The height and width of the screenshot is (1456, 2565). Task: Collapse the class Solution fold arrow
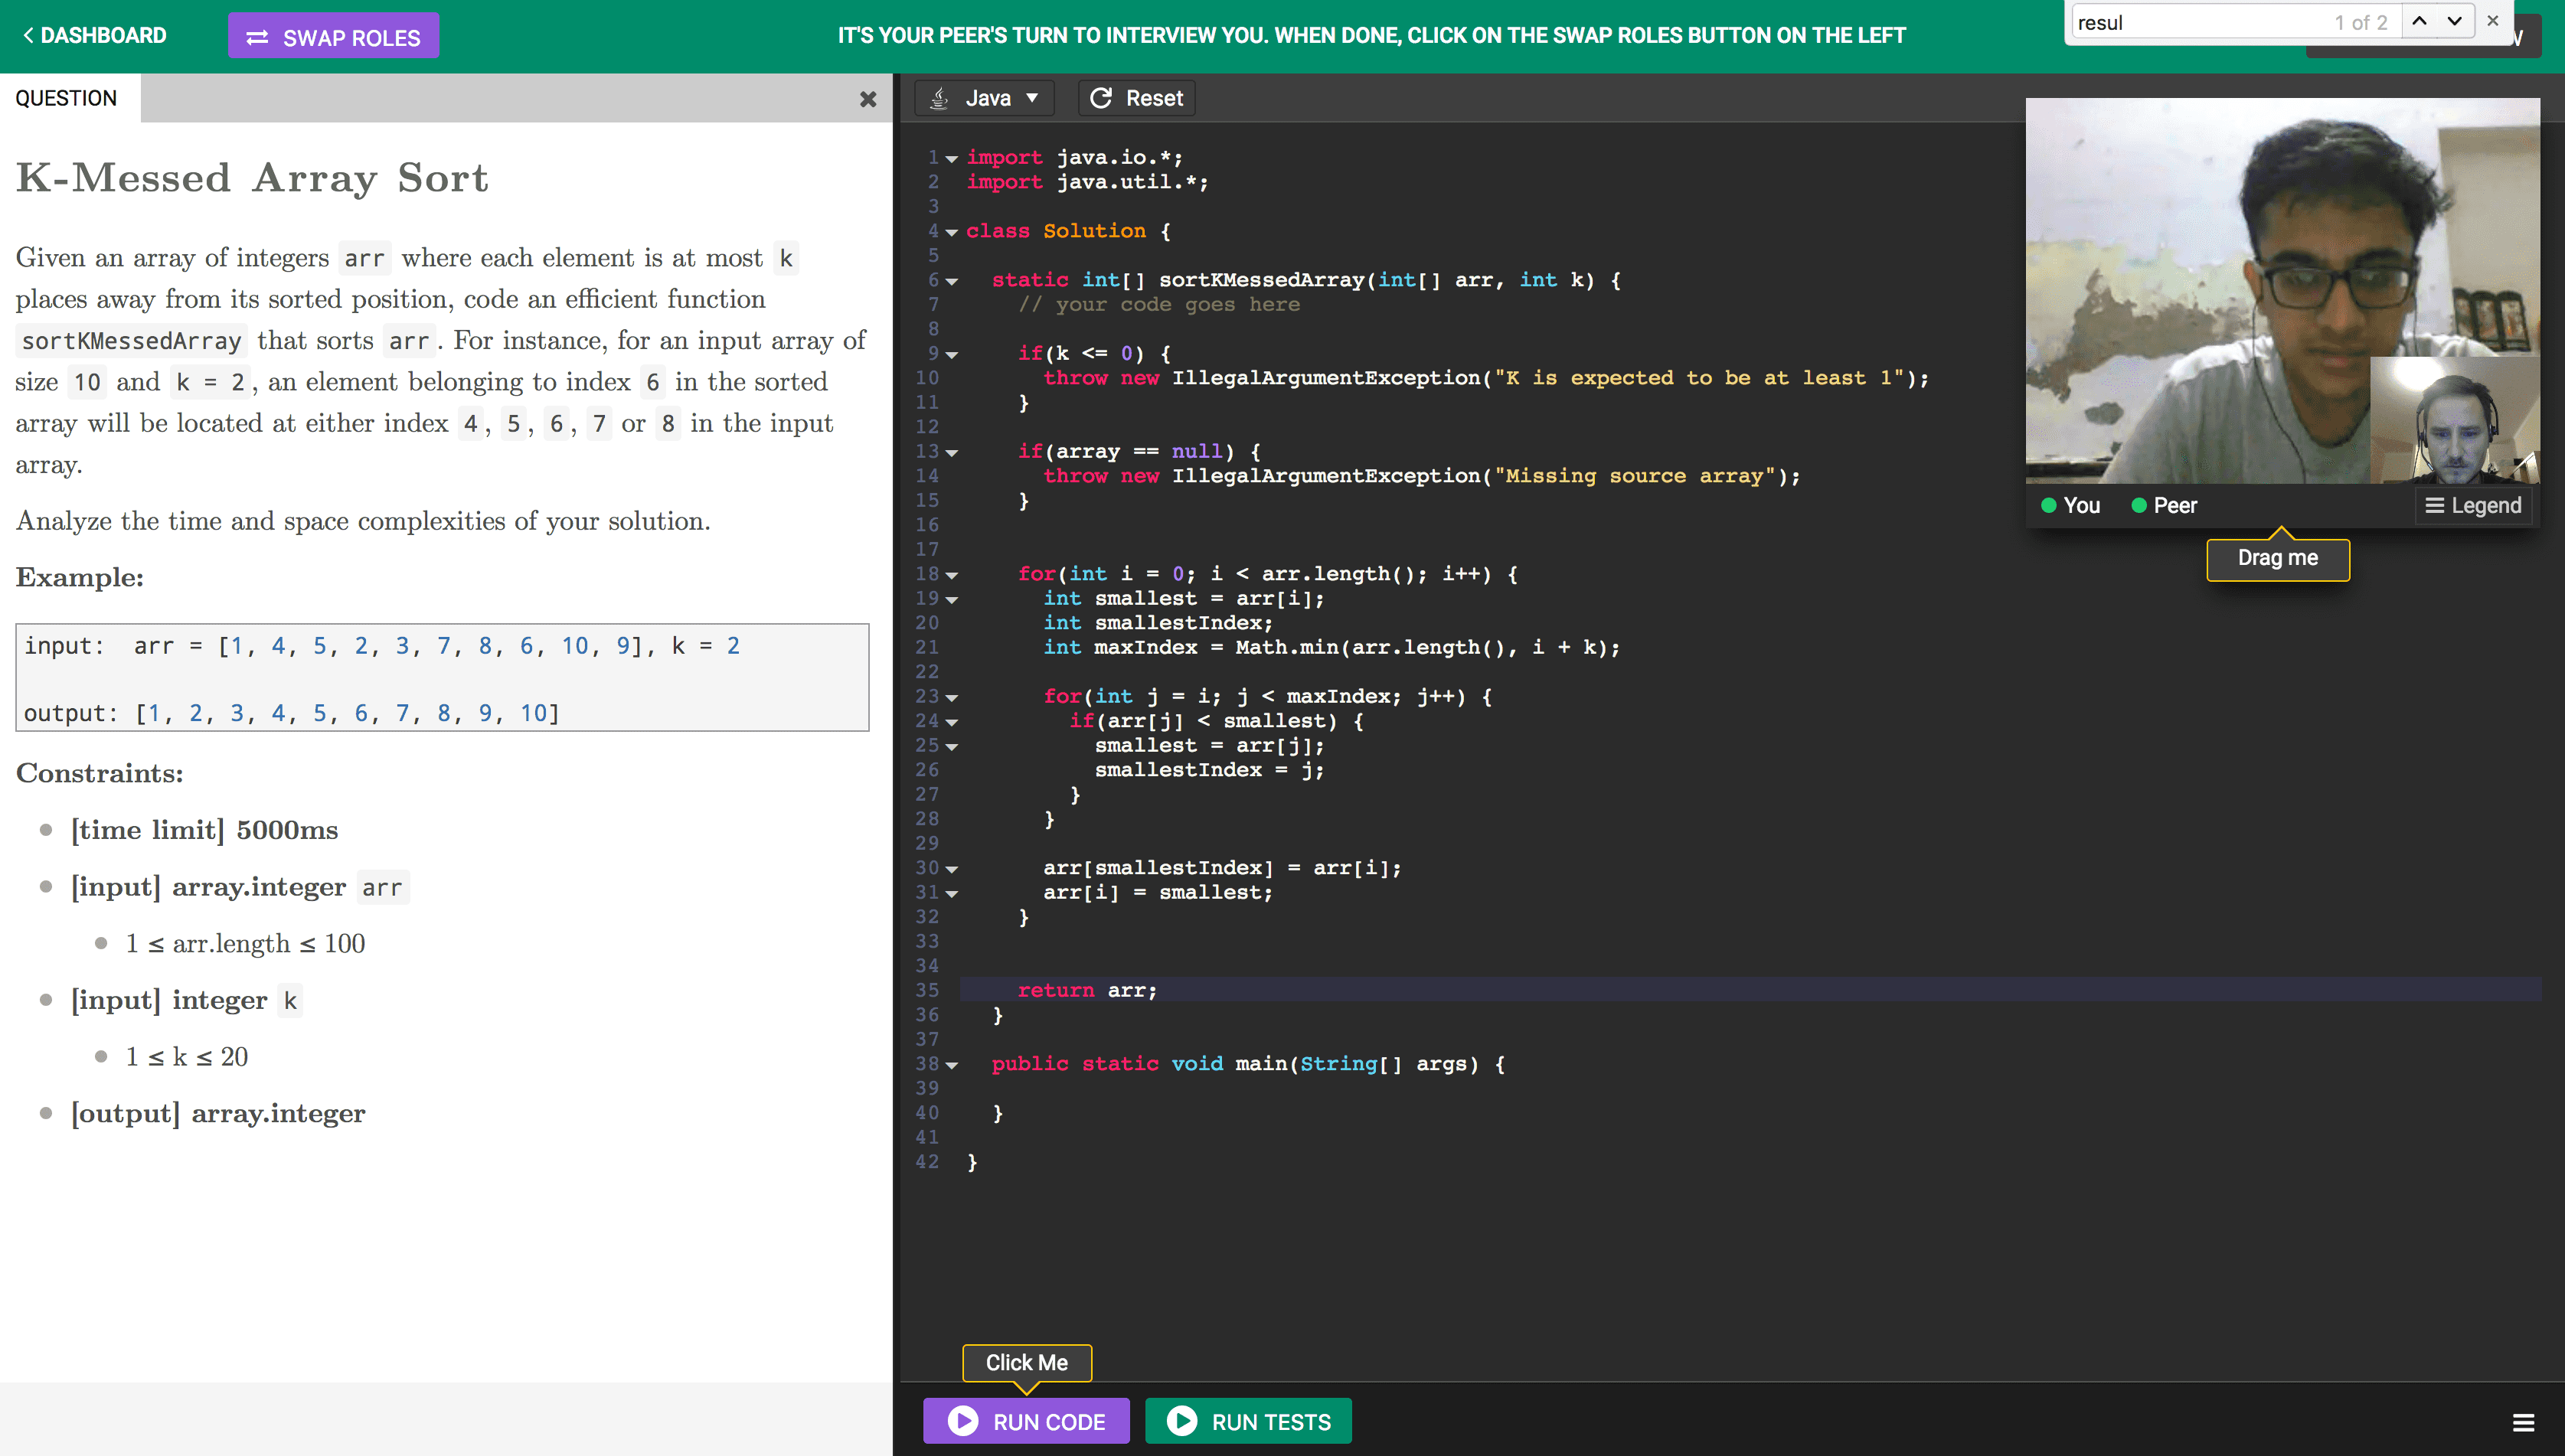[952, 232]
